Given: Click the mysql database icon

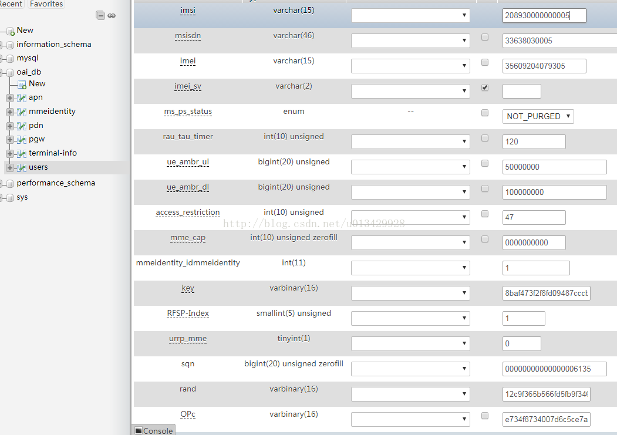Looking at the screenshot, I should 10,59.
